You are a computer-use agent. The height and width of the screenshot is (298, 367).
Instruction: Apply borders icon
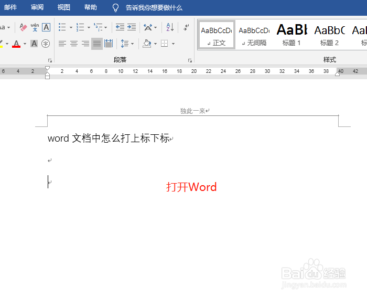164,44
